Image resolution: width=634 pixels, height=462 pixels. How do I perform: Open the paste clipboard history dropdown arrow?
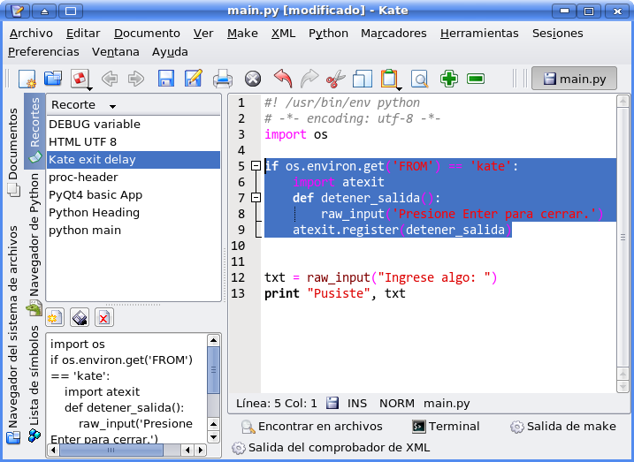(399, 88)
